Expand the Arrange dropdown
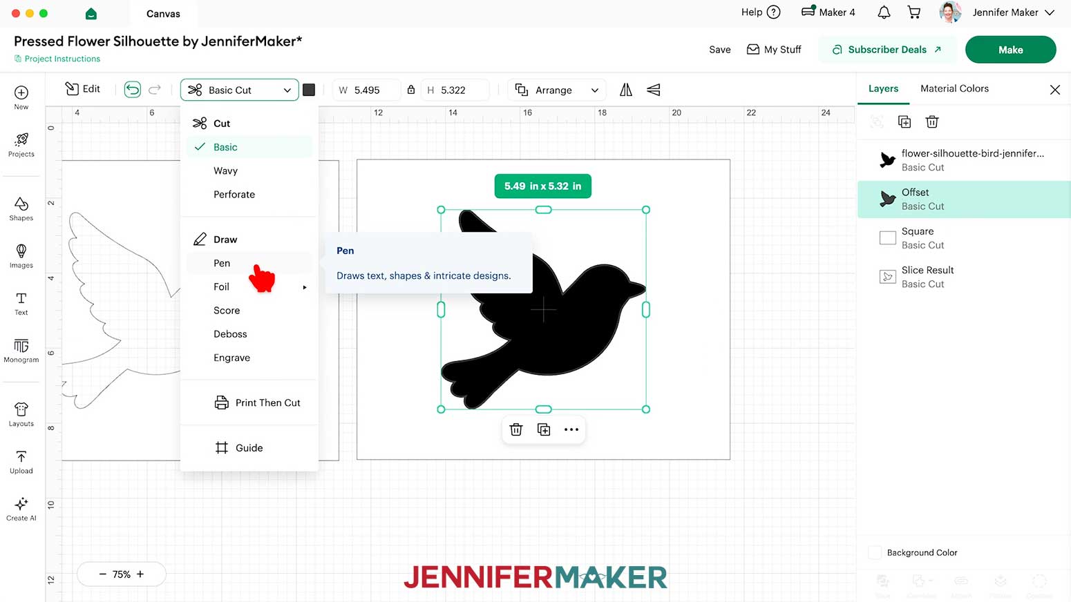The width and height of the screenshot is (1071, 602). pyautogui.click(x=557, y=90)
